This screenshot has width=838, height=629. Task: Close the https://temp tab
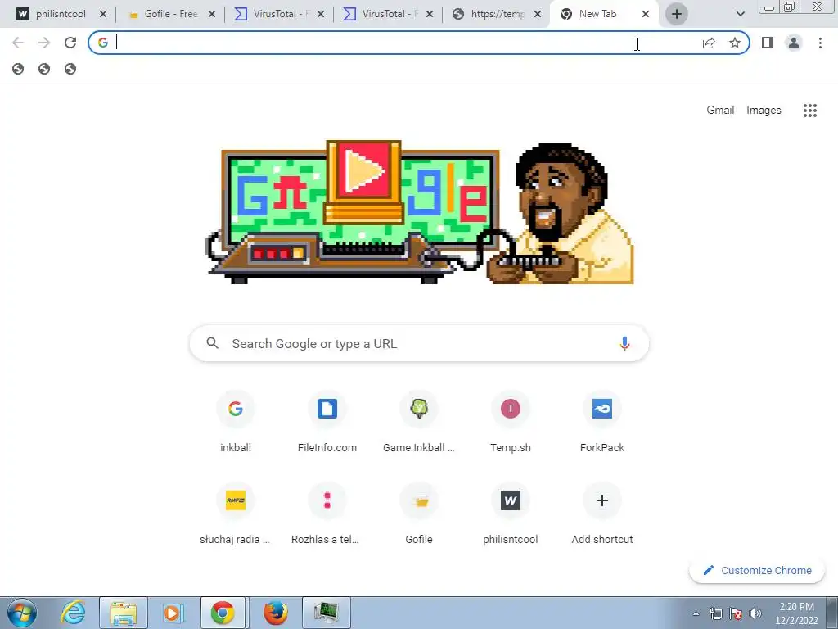(538, 15)
